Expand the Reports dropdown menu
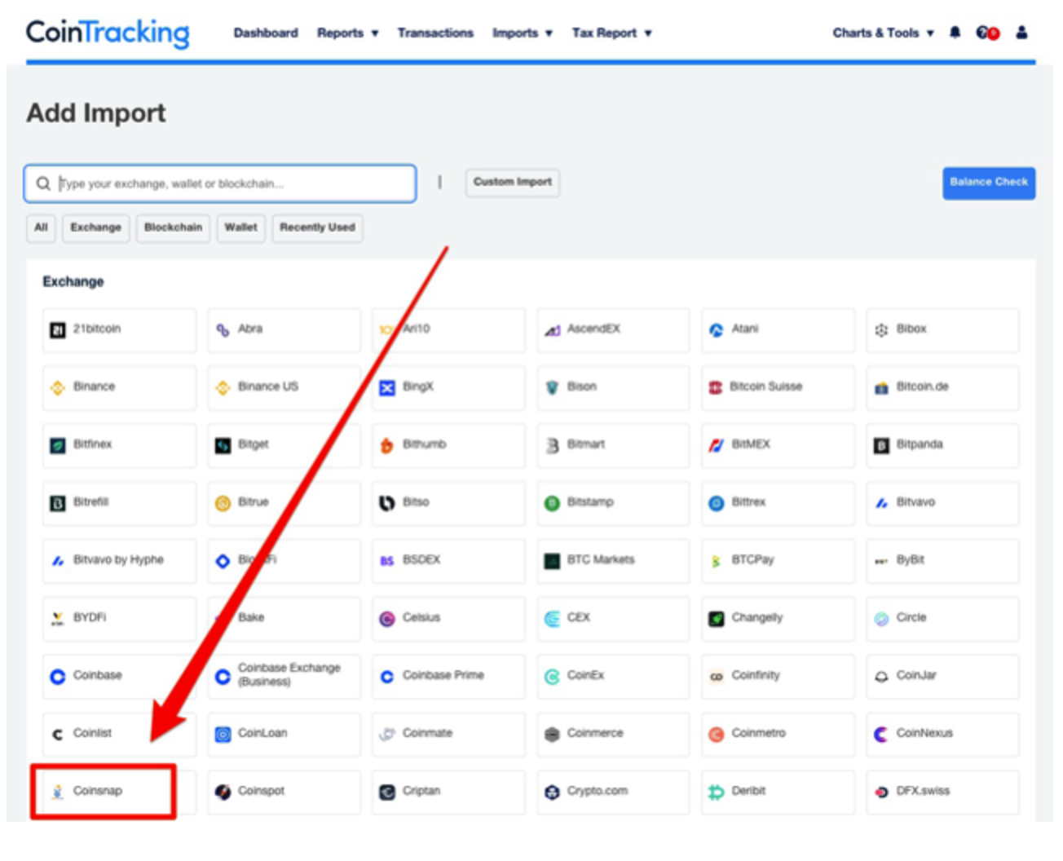This screenshot has width=1063, height=861. point(348,33)
